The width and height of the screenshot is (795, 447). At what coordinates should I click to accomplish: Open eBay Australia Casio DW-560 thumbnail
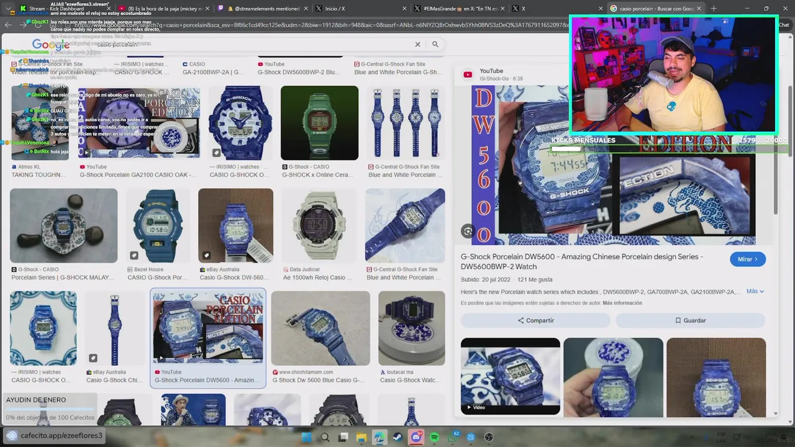click(x=235, y=225)
